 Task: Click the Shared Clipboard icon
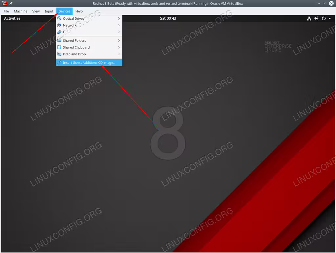click(x=59, y=47)
